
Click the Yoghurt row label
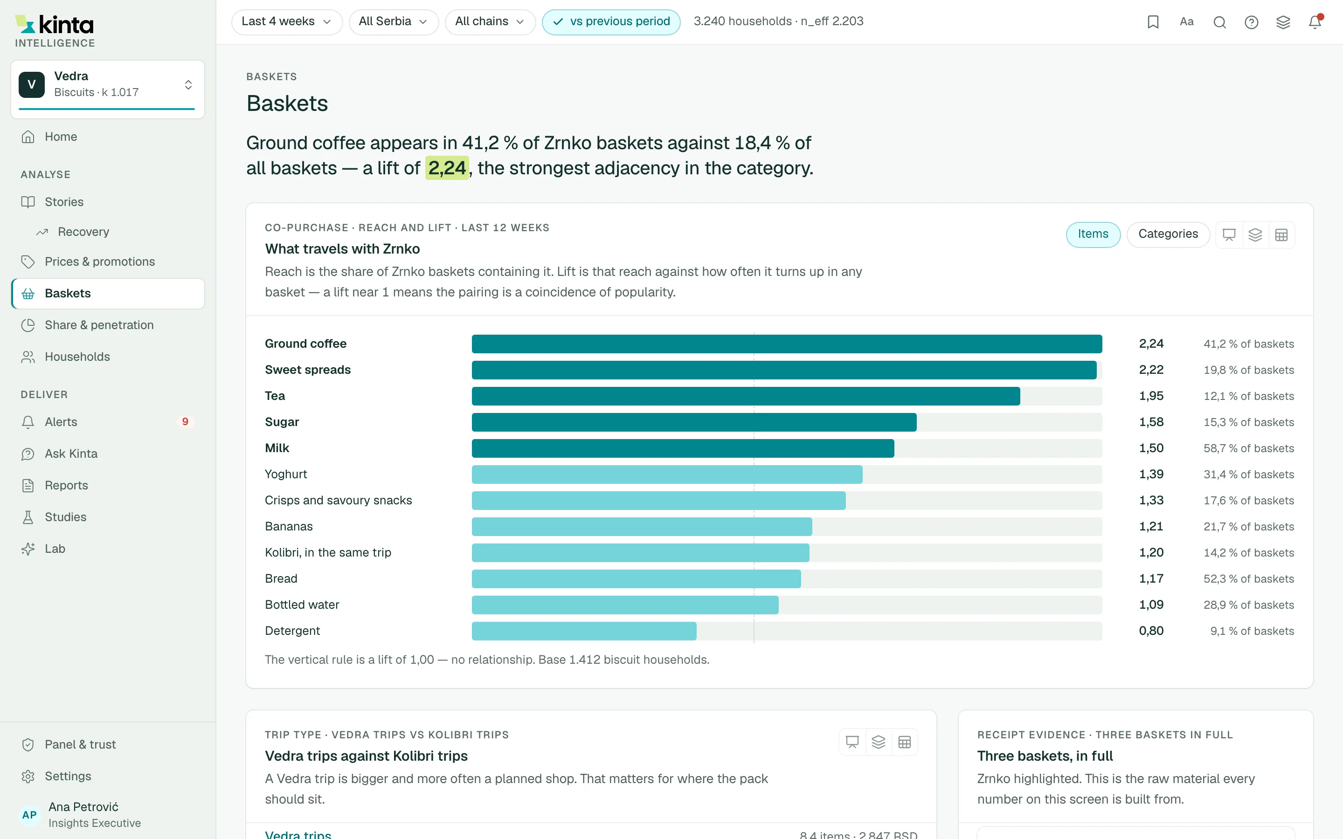[286, 475]
